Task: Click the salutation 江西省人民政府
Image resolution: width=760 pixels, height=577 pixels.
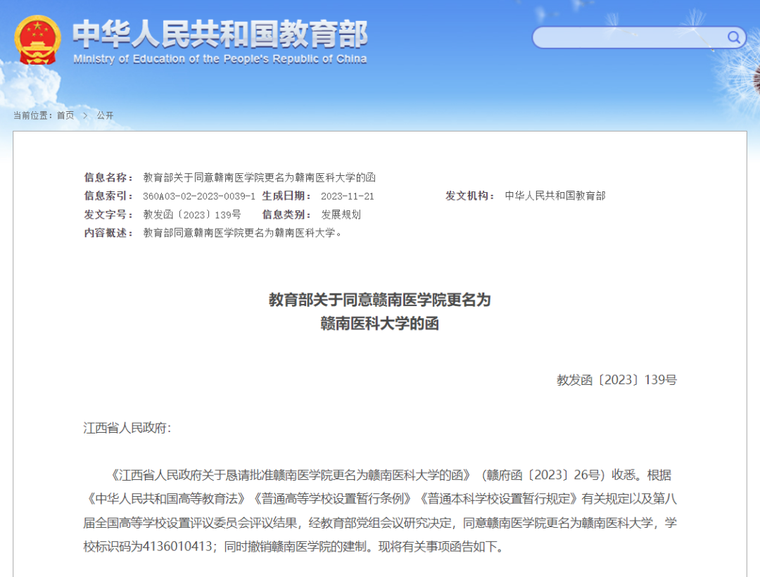Action: tap(127, 428)
